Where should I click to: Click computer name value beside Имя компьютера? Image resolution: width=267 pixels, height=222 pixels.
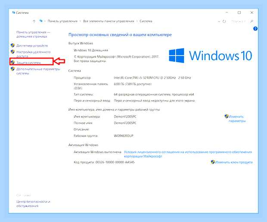click(x=125, y=117)
